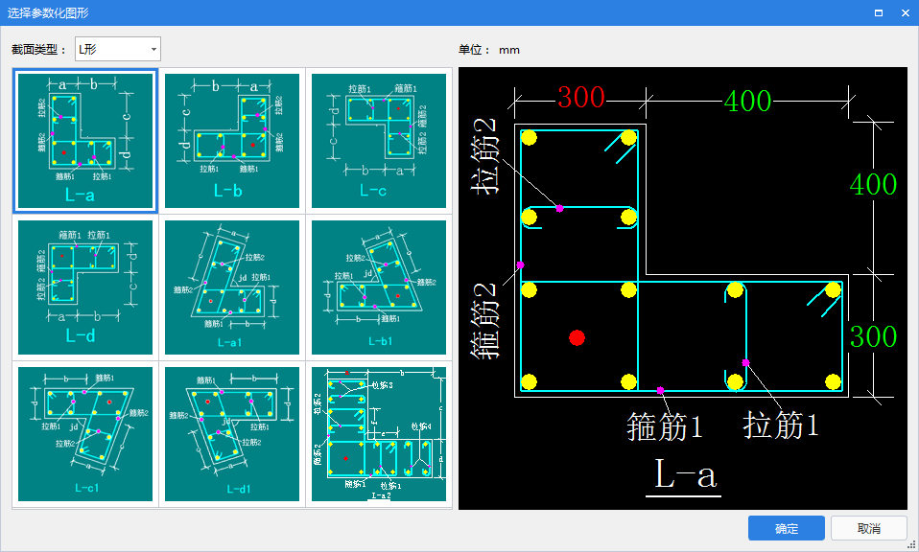
Task: Choose the L-a1 slanted section thumbnail
Action: tap(233, 287)
